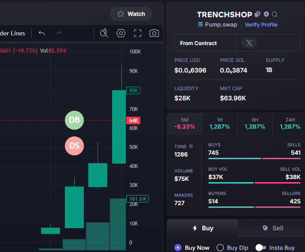305x252 pixels.
Task: Click the DS marker on the chart
Action: pyautogui.click(x=74, y=146)
